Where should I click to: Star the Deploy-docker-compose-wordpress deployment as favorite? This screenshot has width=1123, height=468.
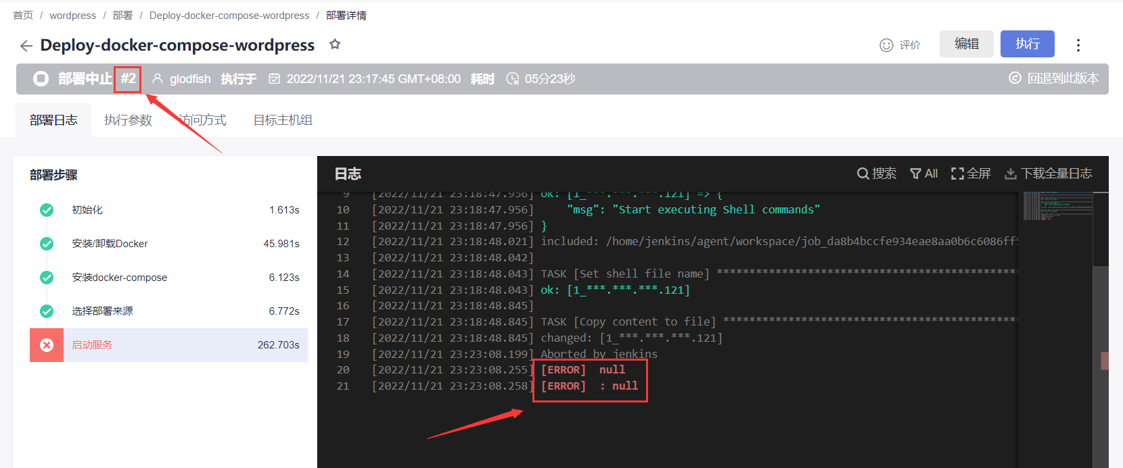coord(335,45)
